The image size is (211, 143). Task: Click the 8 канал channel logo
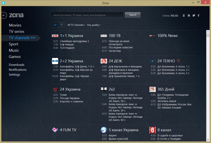(153, 130)
